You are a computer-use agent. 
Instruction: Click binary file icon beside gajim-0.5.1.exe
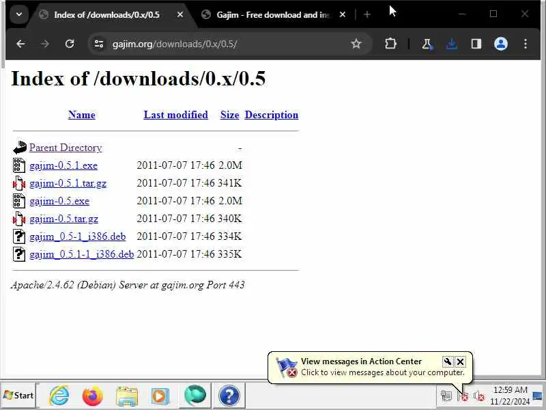click(19, 165)
